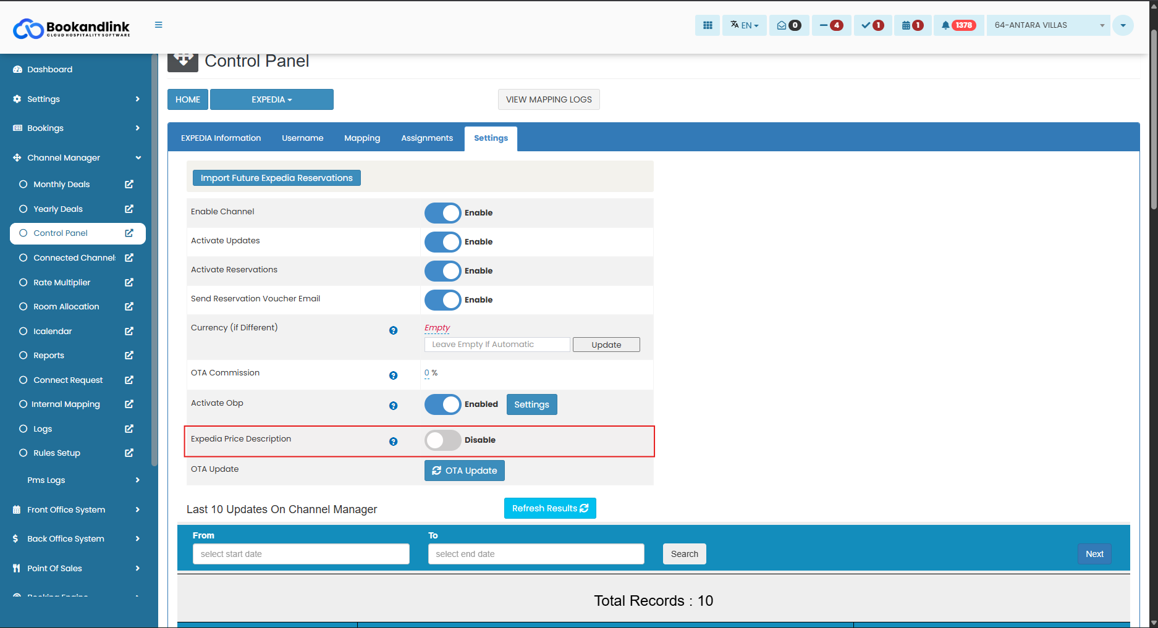Open Rules Setup external link icon
Viewport: 1158px width, 628px height.
129,453
